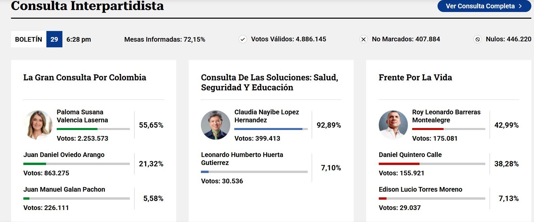
Task: Click the chevron arrow inside Ver Consulta Completa
Action: [x=520, y=6]
